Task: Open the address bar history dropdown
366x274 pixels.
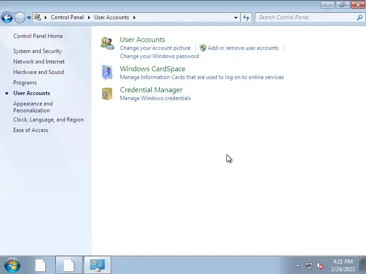Action: tap(236, 18)
